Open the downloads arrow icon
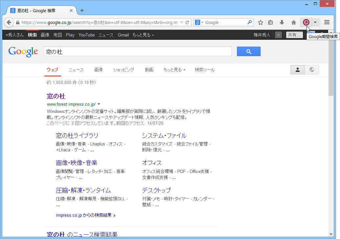Viewport: 340px width, 239px height. click(x=282, y=22)
